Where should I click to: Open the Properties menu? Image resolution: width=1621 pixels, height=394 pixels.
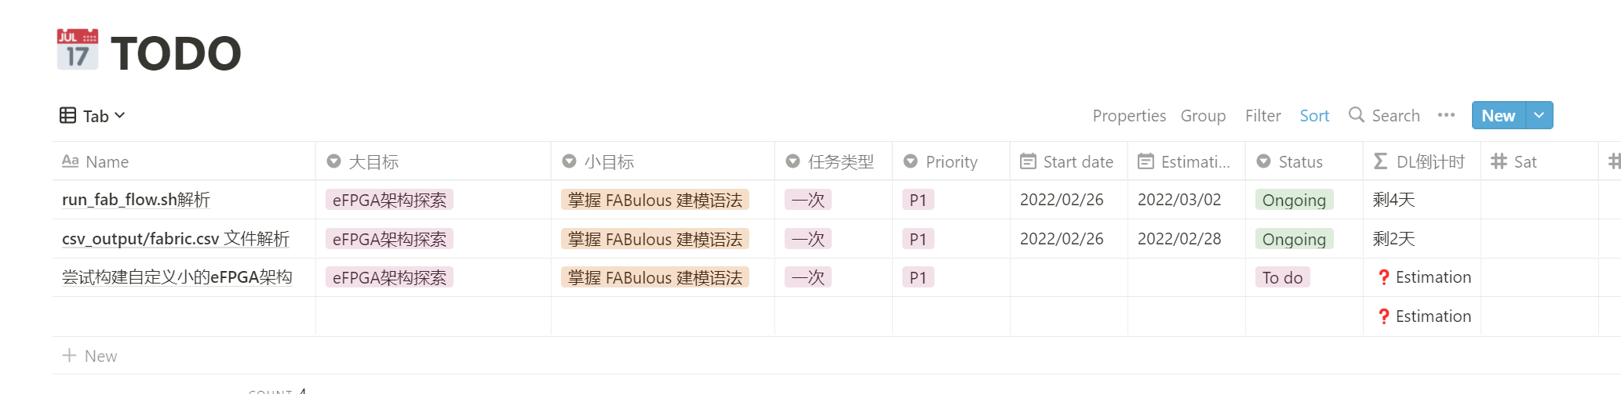(x=1129, y=116)
